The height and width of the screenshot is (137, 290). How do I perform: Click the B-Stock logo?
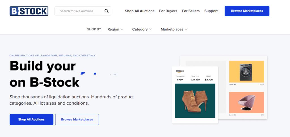29,11
